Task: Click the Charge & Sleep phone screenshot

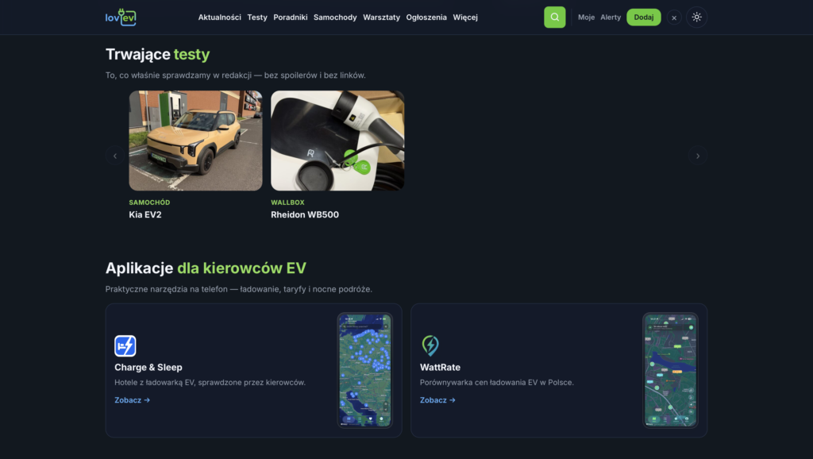Action: pyautogui.click(x=364, y=370)
